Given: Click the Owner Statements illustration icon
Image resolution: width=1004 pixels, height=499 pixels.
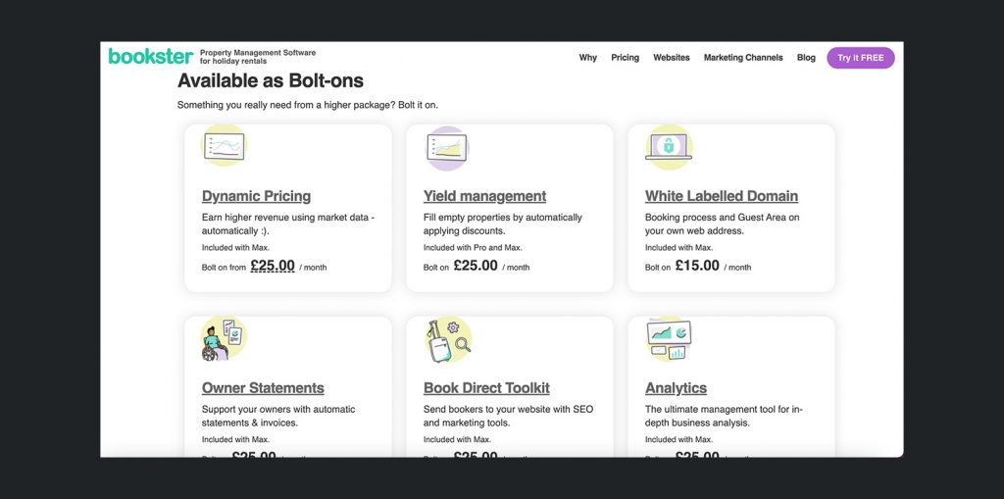Looking at the screenshot, I should [223, 338].
